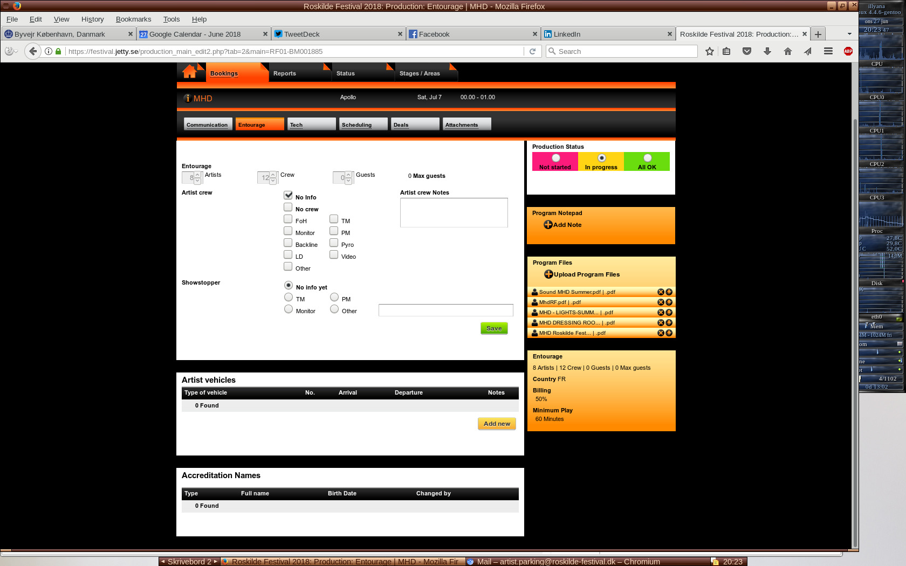Delete the Sound MHD Summer.pdf file
This screenshot has width=906, height=566.
point(661,292)
